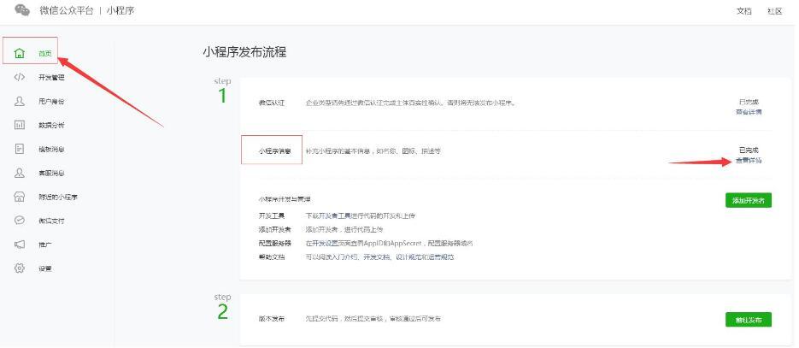Click the green home icon in sidebar
The height and width of the screenshot is (348, 799).
(x=20, y=53)
